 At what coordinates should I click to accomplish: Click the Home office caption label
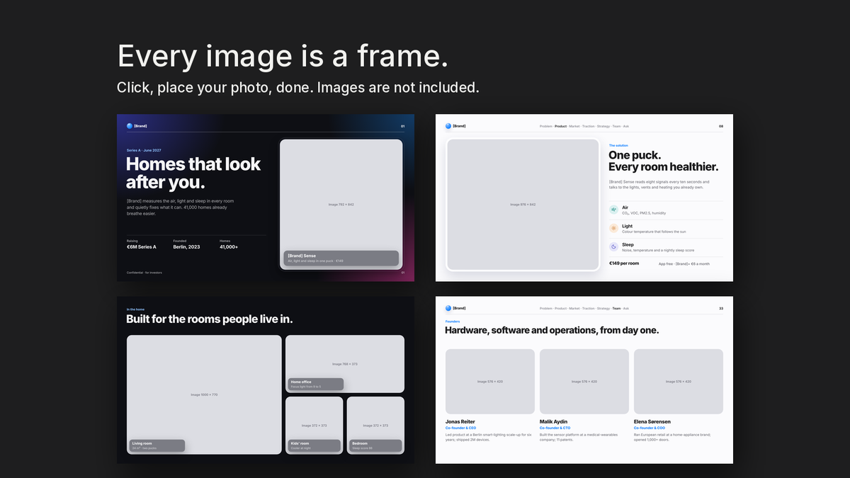[x=316, y=384]
